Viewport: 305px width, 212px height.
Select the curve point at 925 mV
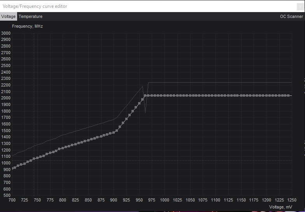pyautogui.click(x=126, y=119)
